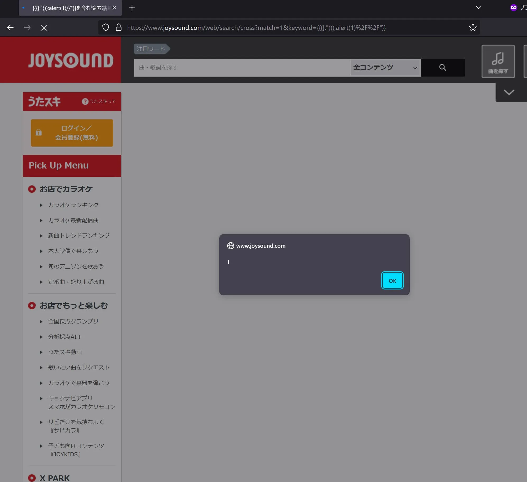Click the うたスキって help question icon
The width and height of the screenshot is (527, 482).
85,101
